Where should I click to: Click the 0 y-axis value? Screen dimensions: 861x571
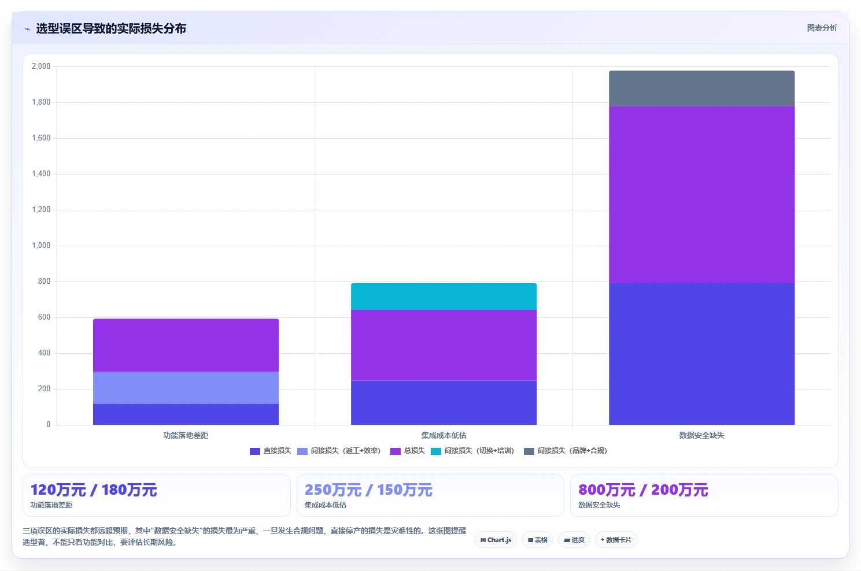coord(49,425)
